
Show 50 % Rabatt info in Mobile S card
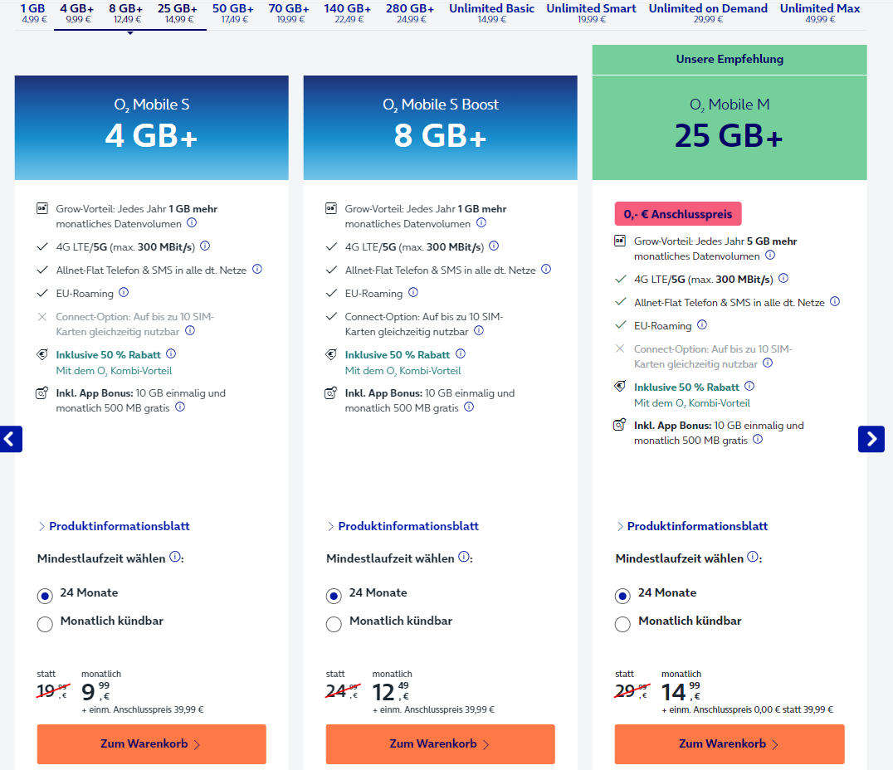[x=171, y=353]
